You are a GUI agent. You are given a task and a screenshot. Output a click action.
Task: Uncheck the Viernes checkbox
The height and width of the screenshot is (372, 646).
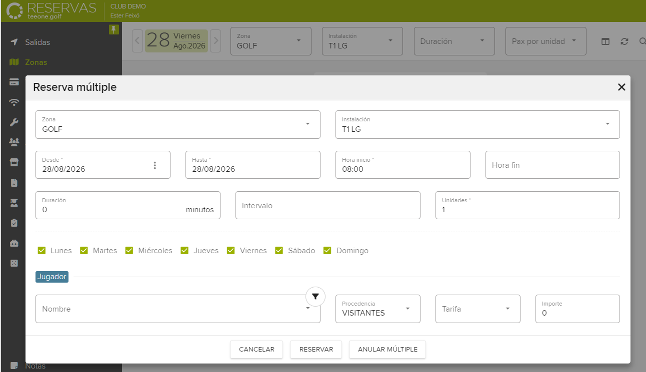[231, 251]
